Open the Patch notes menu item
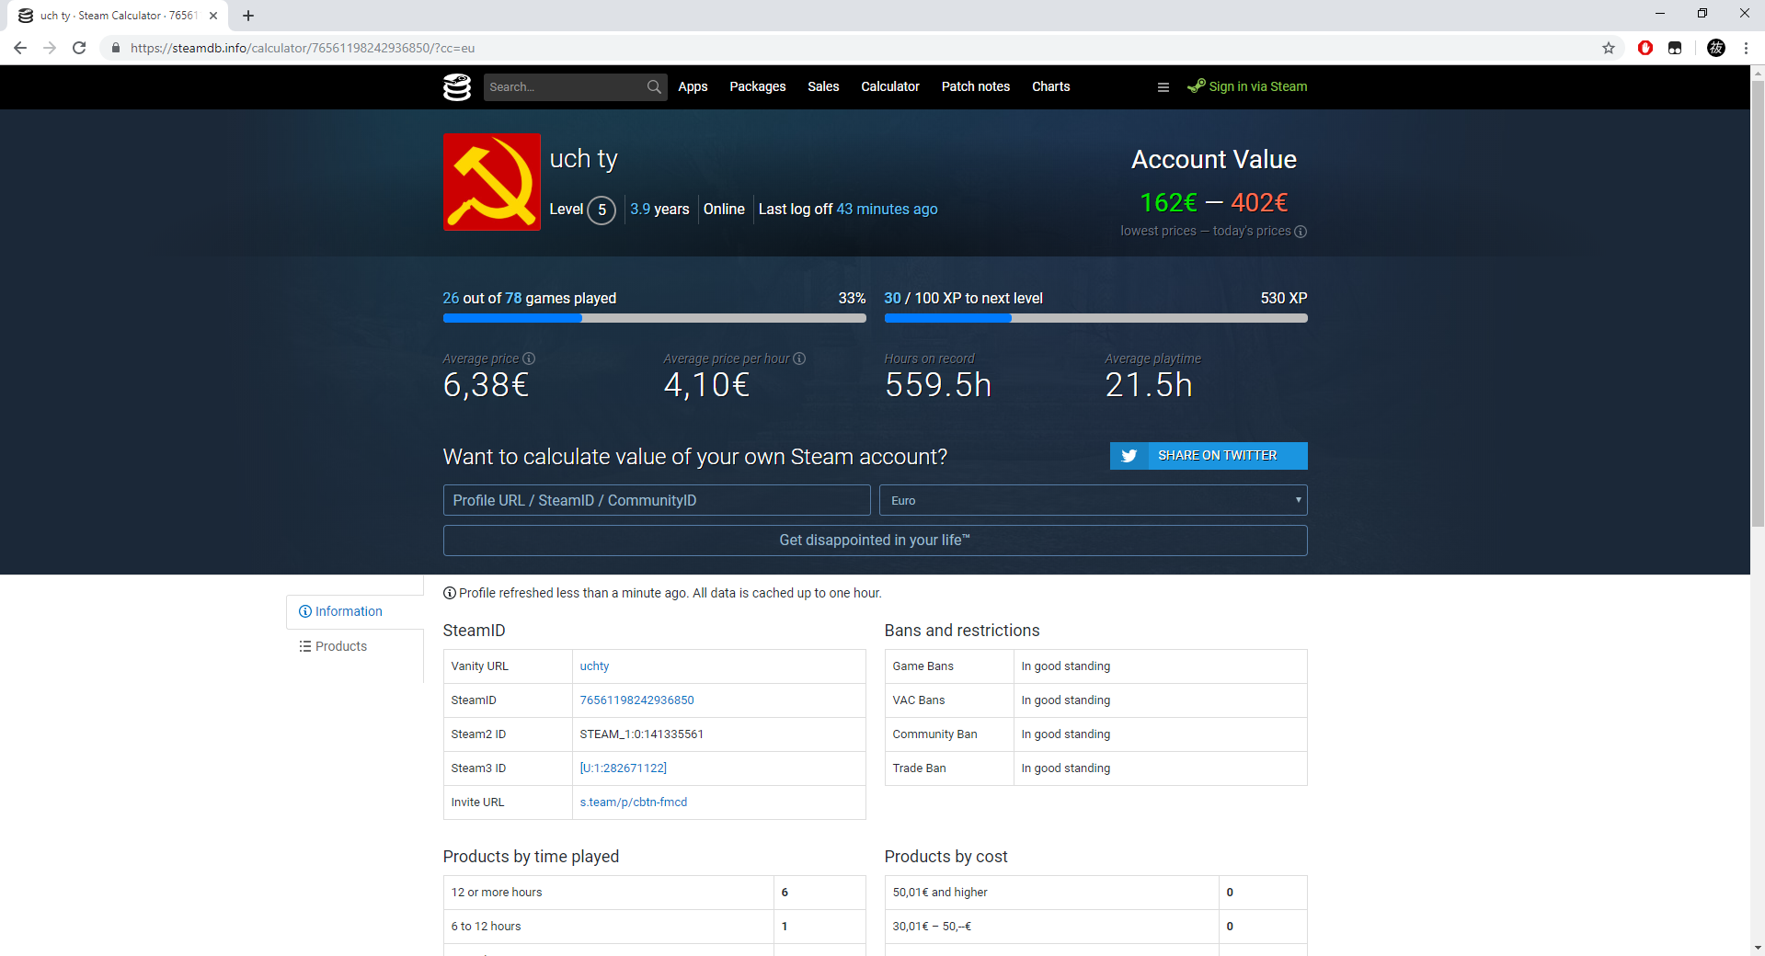Image resolution: width=1765 pixels, height=956 pixels. [976, 86]
